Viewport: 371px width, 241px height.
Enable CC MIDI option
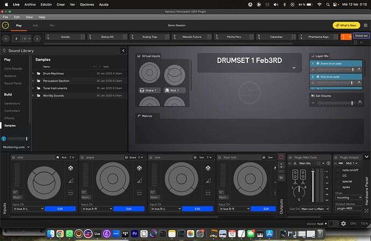(x=338, y=176)
